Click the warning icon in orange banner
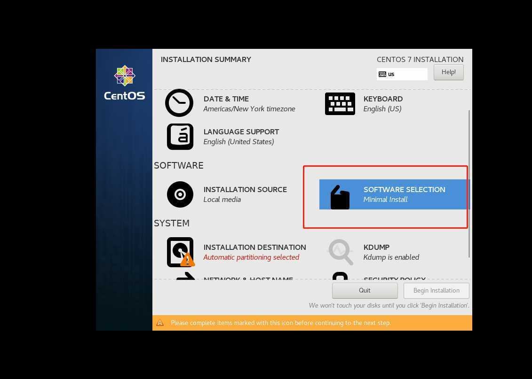Viewport: 532px width, 379px height. [160, 323]
